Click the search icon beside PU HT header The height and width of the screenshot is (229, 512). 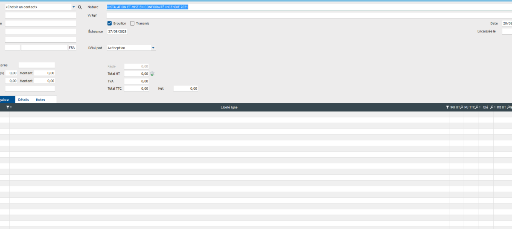coord(462,107)
